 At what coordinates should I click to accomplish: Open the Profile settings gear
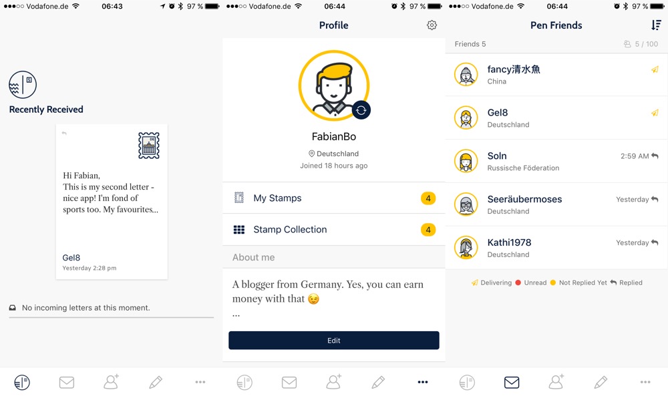coord(432,25)
